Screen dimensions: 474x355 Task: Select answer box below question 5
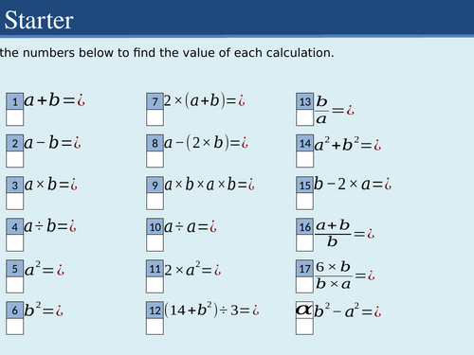click(15, 285)
